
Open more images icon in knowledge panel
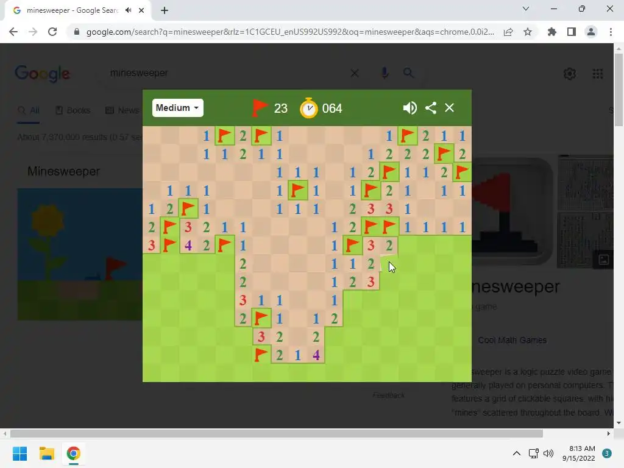[x=604, y=260]
